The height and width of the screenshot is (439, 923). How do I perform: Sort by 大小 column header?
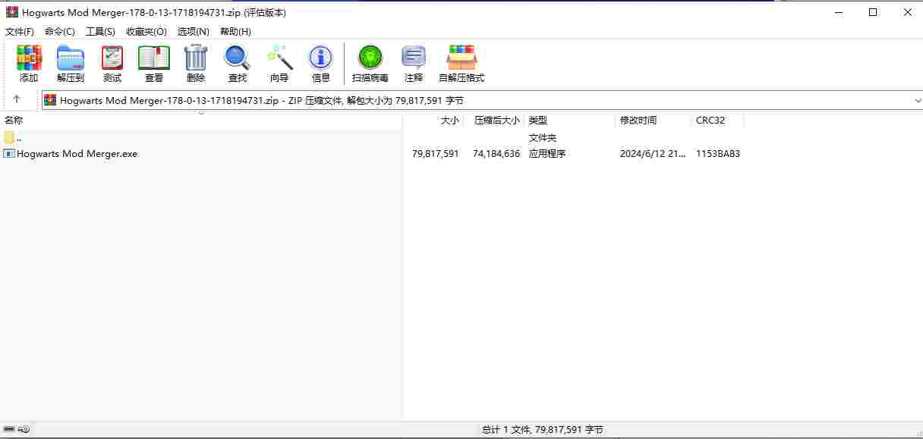pos(449,120)
